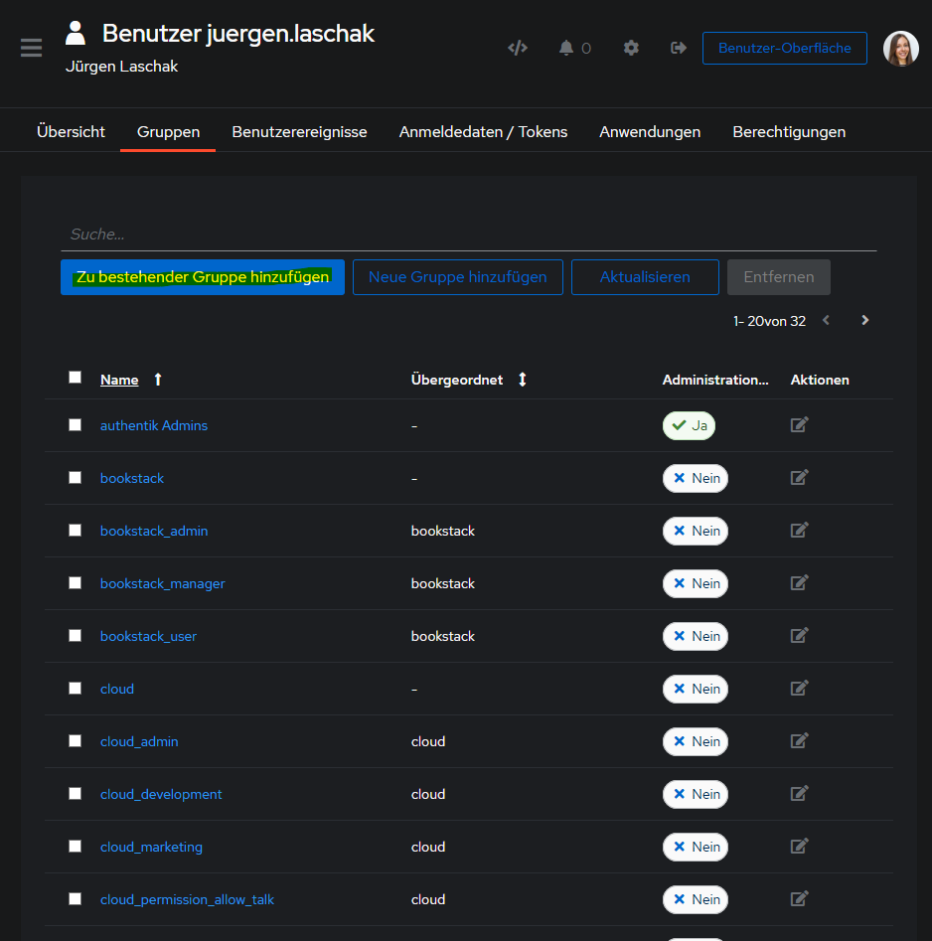The height and width of the screenshot is (941, 932).
Task: Open the Berechtigungen tab
Action: 789,132
